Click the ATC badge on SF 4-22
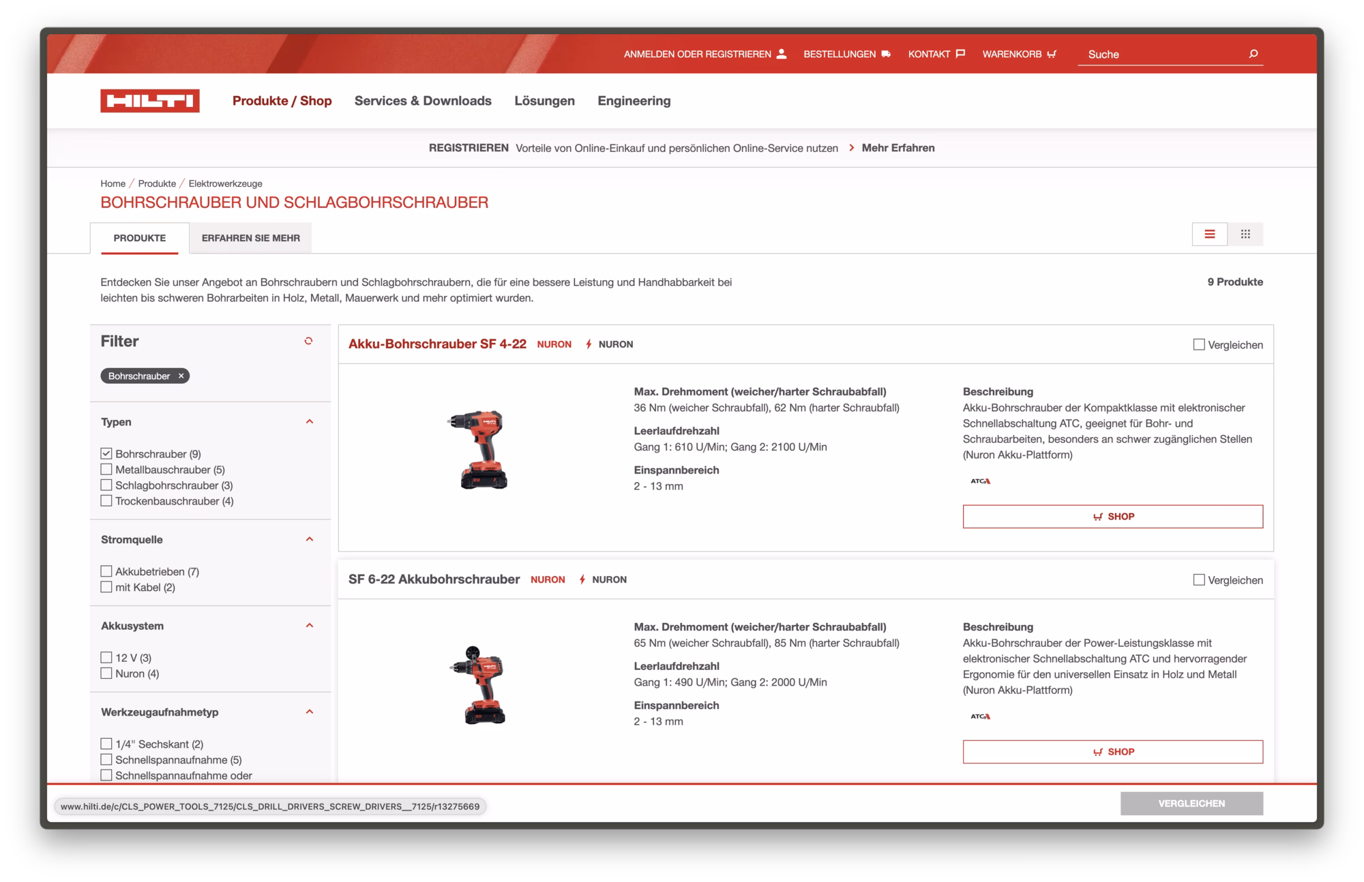 pyautogui.click(x=980, y=481)
